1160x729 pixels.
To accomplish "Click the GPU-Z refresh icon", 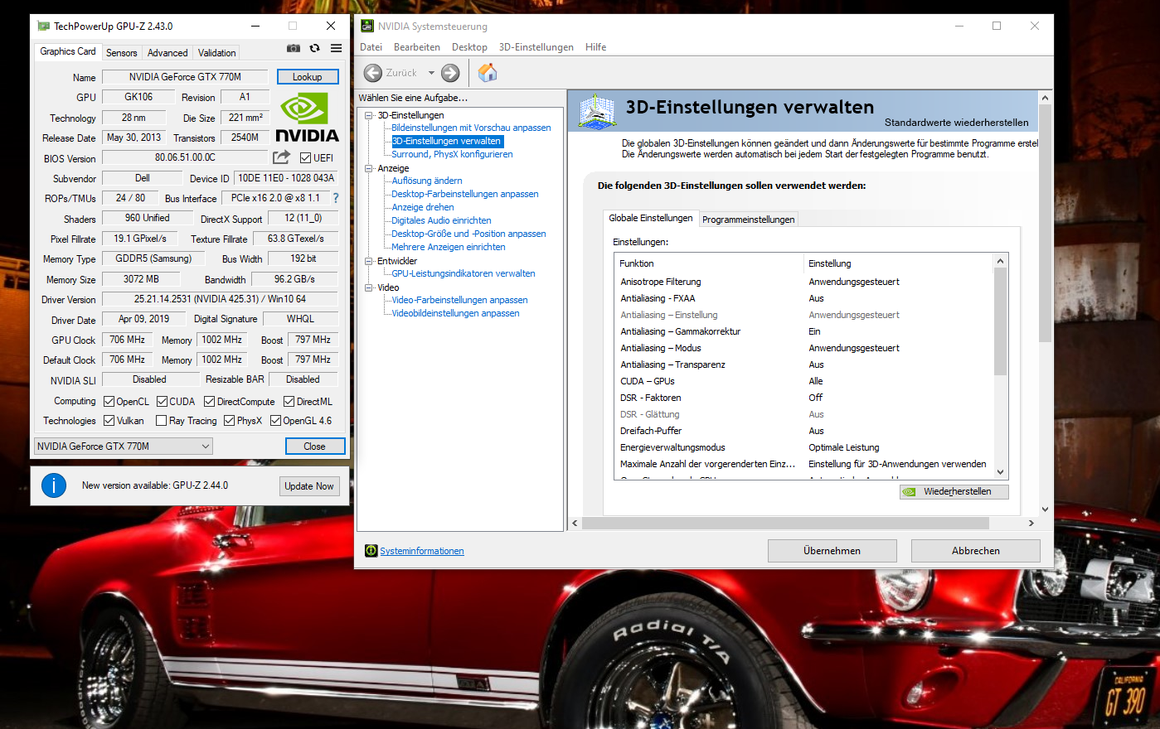I will tap(314, 49).
